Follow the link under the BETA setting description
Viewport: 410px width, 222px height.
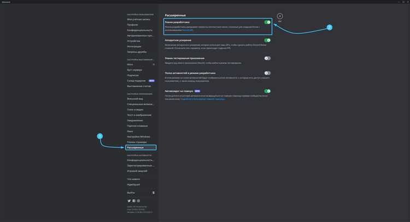[x=203, y=99]
